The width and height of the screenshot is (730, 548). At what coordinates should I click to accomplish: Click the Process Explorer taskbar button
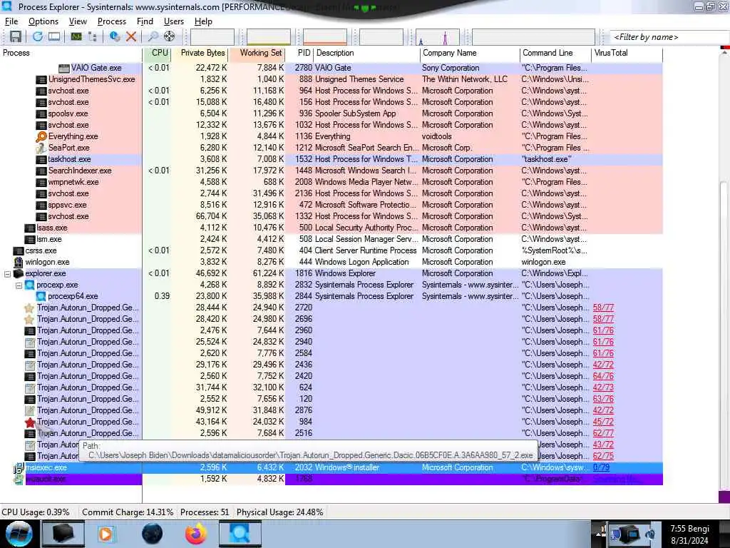click(240, 534)
